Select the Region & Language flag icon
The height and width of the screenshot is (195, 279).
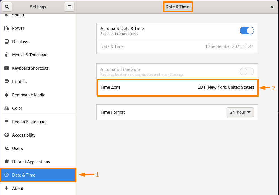click(x=6, y=122)
